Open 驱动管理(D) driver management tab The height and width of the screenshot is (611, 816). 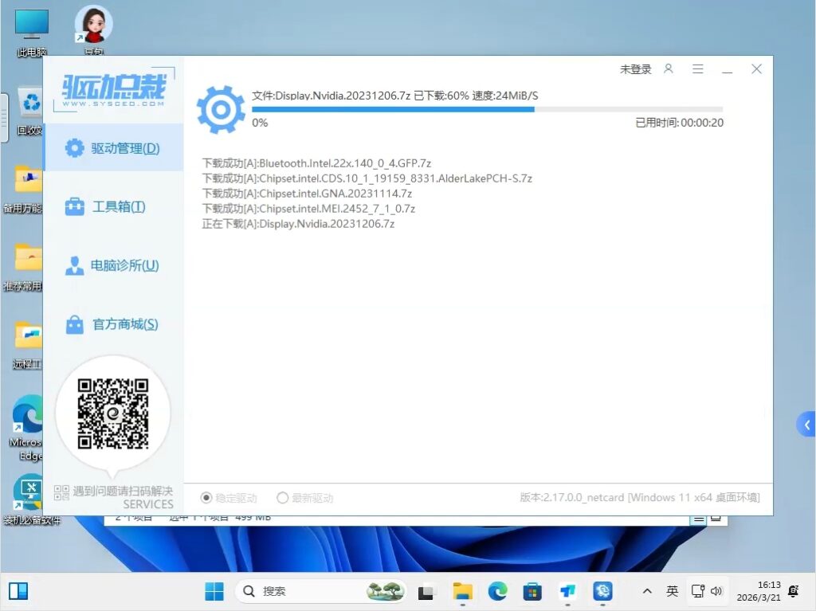113,148
